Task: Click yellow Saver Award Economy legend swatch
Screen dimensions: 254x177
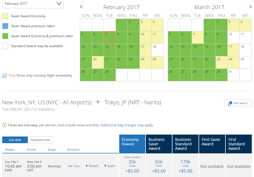Action: (5, 16)
